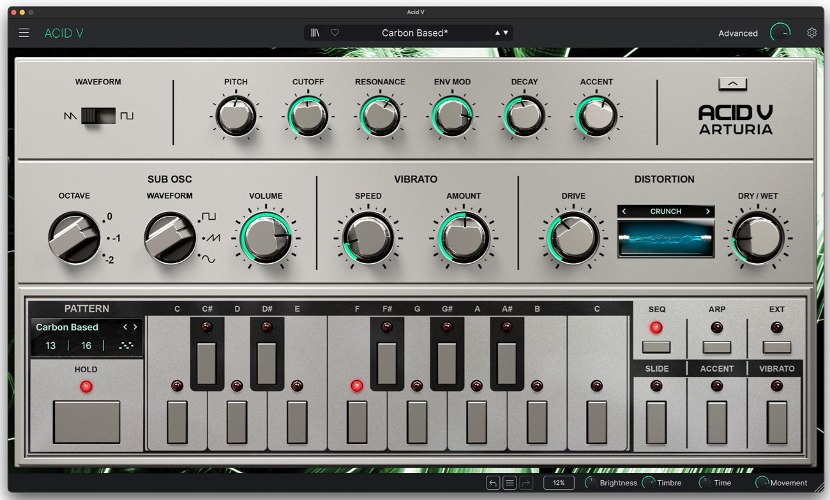Viewport: 830px width, 500px height.
Task: Select the previous pattern with left arrow
Action: (x=125, y=327)
